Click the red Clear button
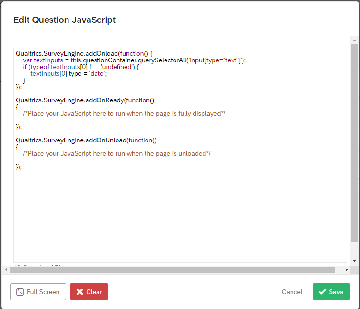The width and height of the screenshot is (360, 309). tap(89, 292)
